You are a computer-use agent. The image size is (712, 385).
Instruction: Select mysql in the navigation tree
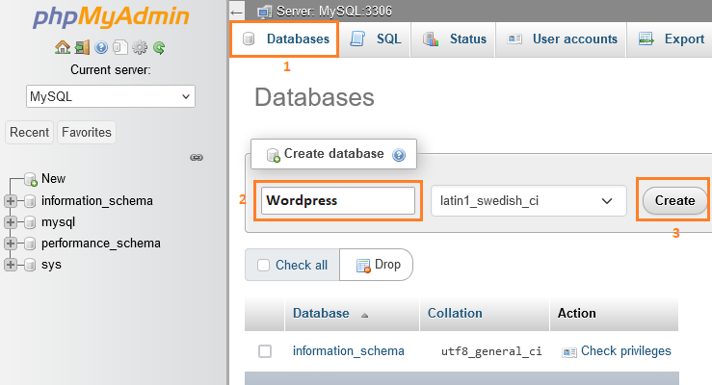[x=58, y=222]
